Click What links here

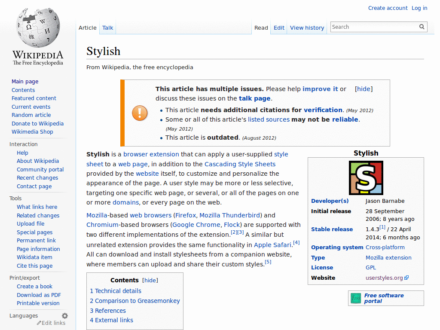pyautogui.click(x=37, y=207)
